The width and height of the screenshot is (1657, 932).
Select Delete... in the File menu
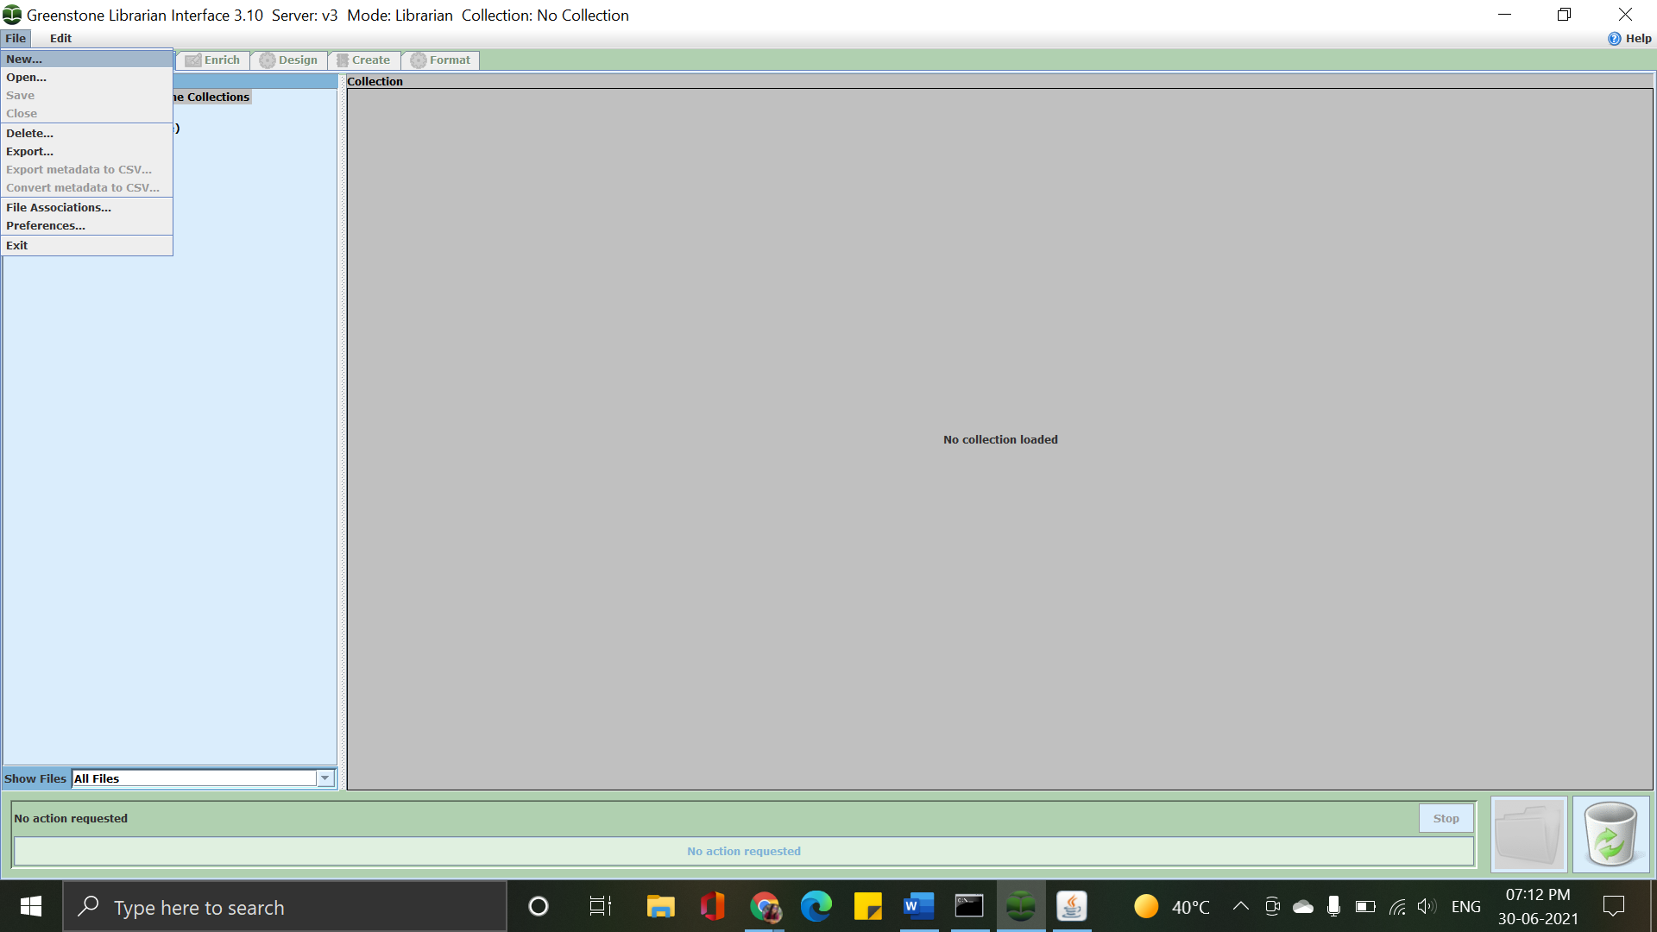(86, 133)
